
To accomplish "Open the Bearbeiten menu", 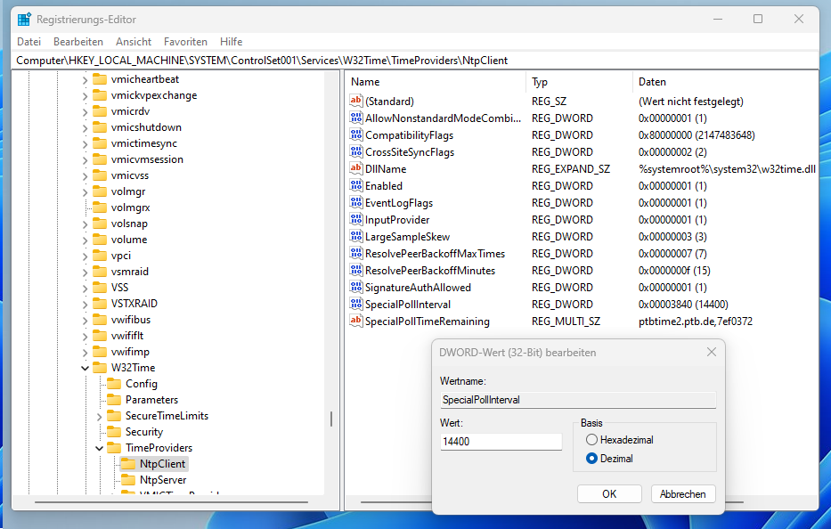I will coord(78,42).
